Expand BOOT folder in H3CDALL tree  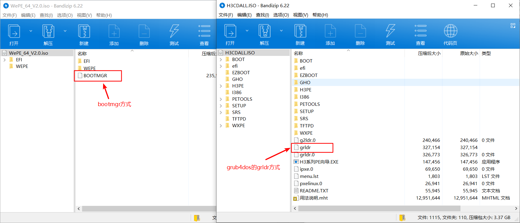tap(221, 60)
